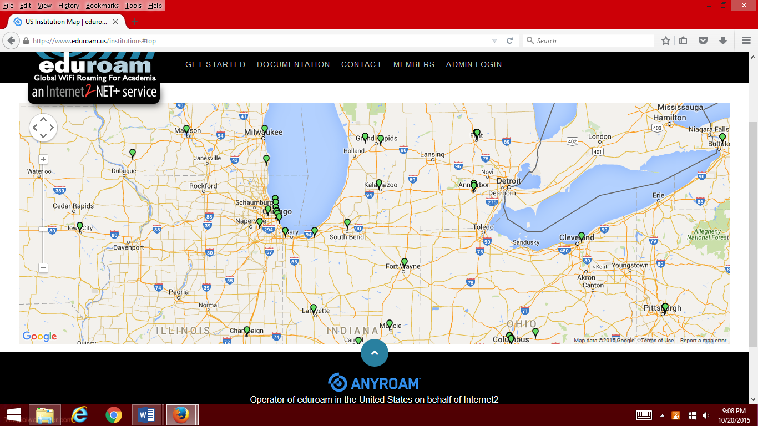Zoom out the map with minus button

43,268
